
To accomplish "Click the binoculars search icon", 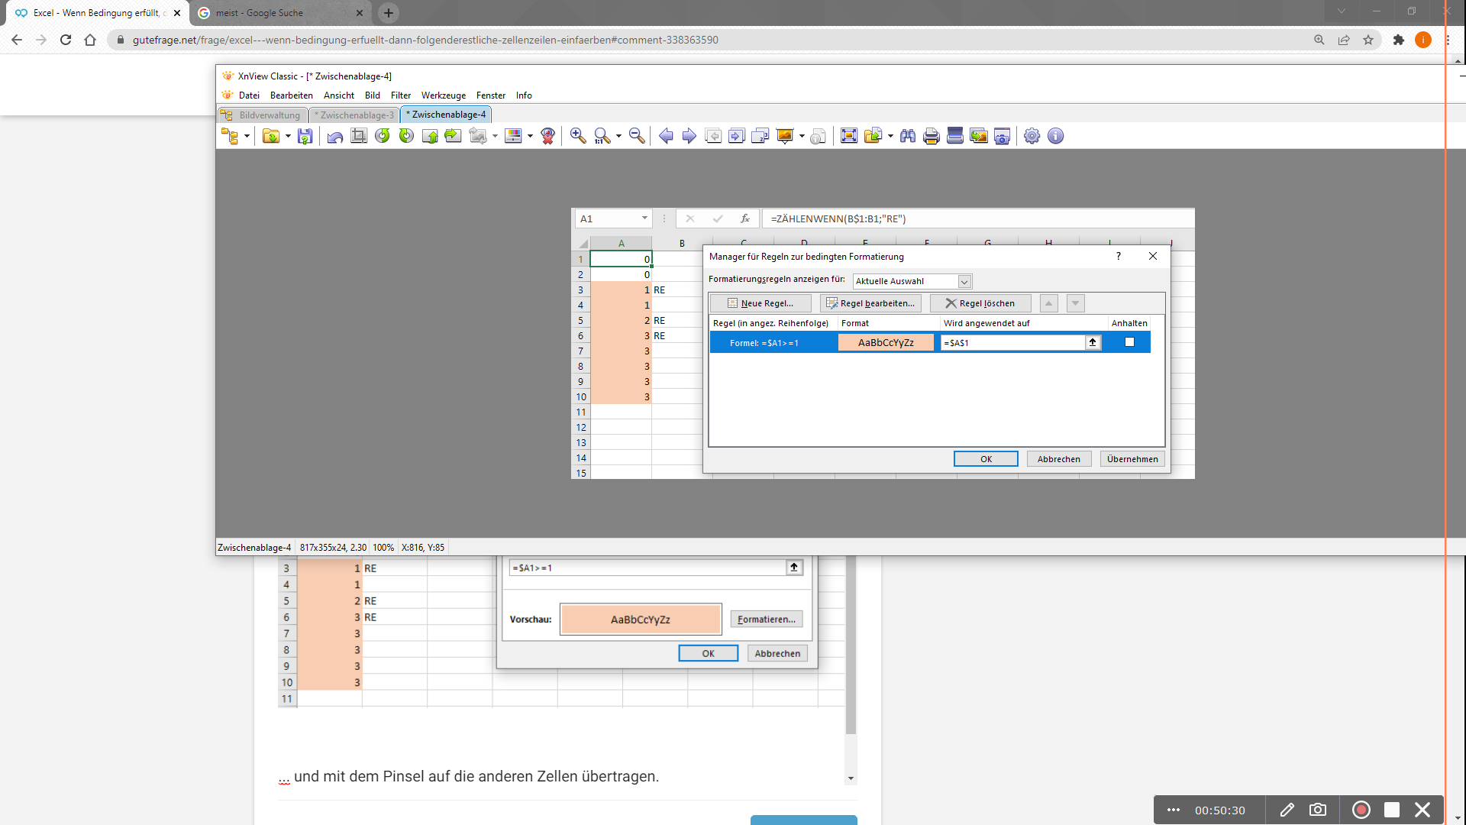I will coord(907,136).
